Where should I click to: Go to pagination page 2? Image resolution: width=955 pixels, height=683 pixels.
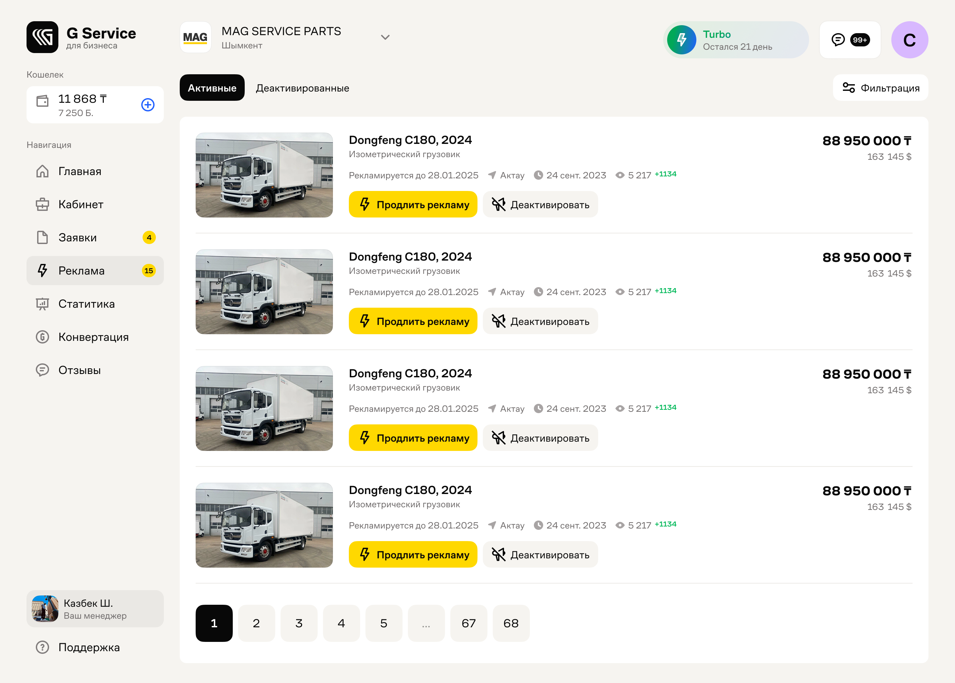(257, 623)
